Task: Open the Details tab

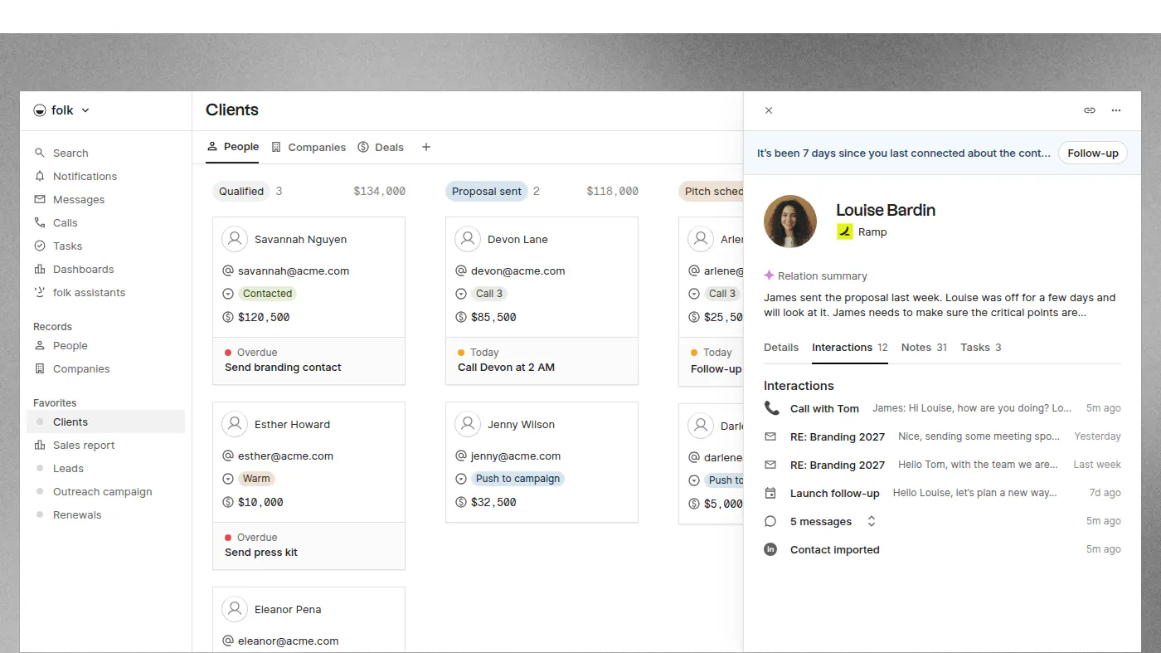Action: click(781, 348)
